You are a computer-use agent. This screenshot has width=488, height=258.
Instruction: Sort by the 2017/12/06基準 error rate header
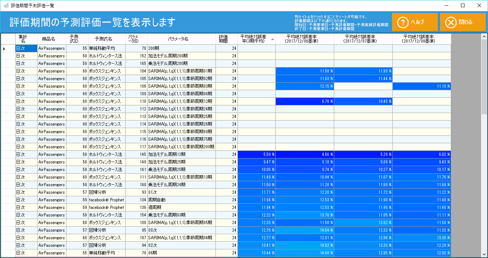(x=305, y=39)
